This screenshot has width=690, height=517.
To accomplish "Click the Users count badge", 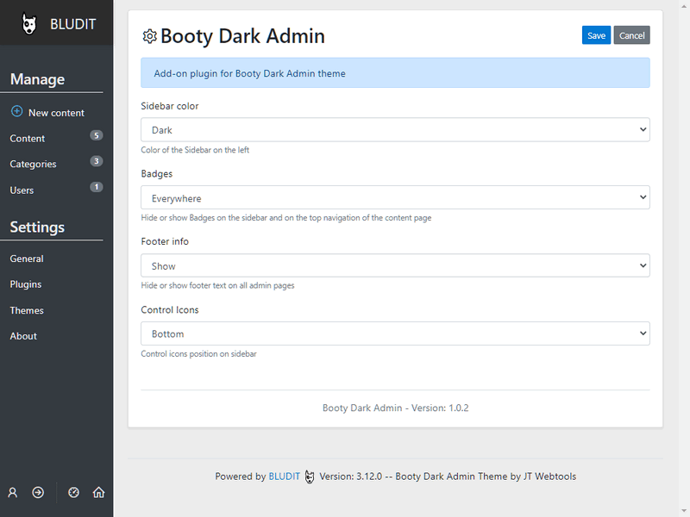I will pyautogui.click(x=96, y=187).
